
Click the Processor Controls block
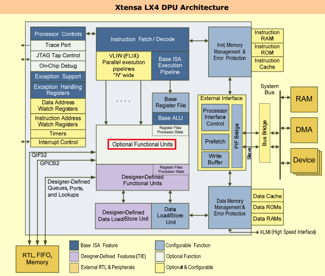click(58, 33)
